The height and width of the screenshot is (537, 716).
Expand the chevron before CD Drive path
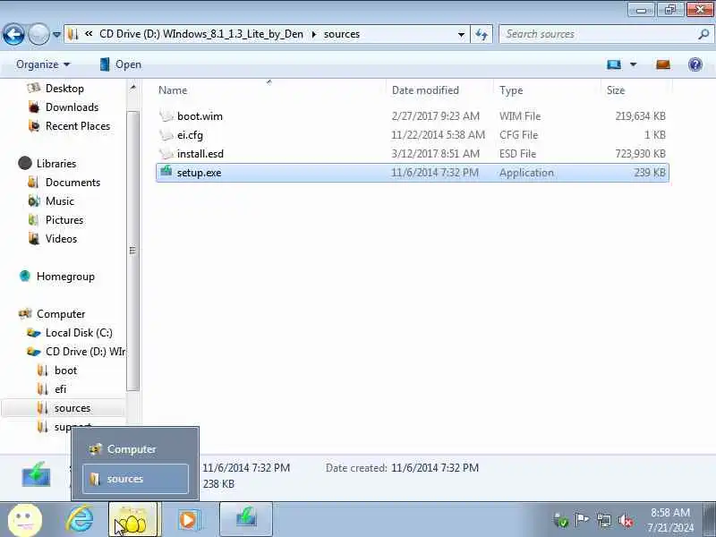(x=89, y=34)
